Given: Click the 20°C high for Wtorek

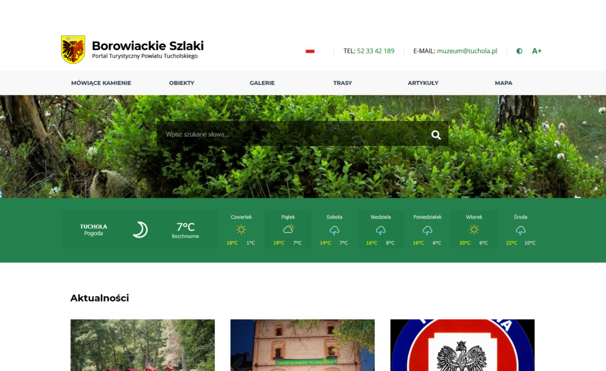Looking at the screenshot, I should click(465, 243).
